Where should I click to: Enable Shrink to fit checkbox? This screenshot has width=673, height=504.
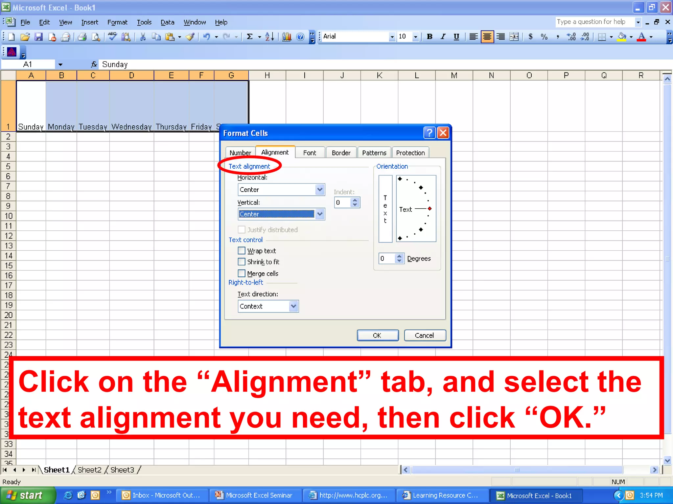pyautogui.click(x=242, y=262)
